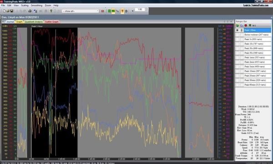Screen dimensions: 273x164
Task: Select the highlighted Peak 1 Hour range row
Action: click(258, 30)
